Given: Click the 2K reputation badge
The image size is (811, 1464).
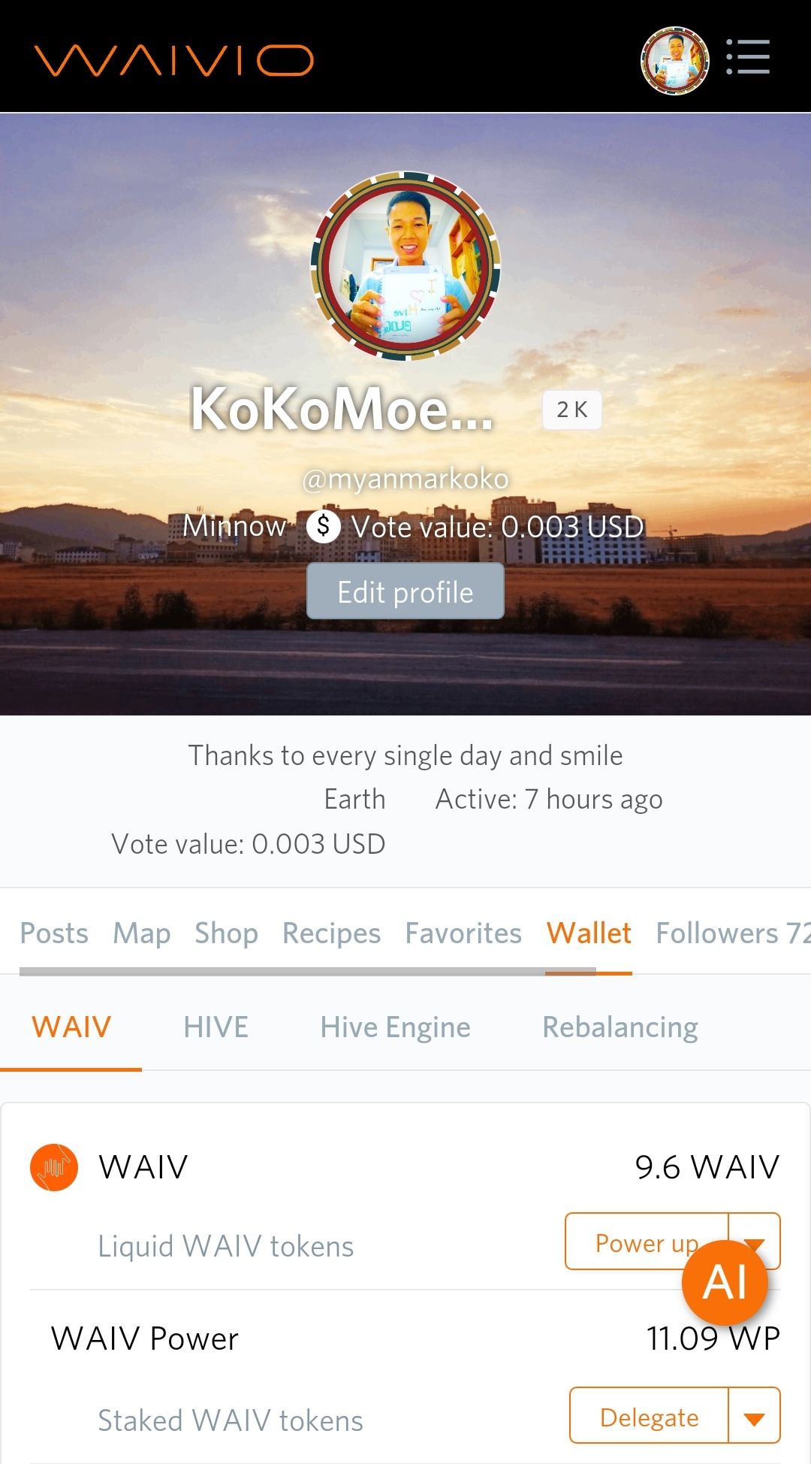Looking at the screenshot, I should coord(571,410).
